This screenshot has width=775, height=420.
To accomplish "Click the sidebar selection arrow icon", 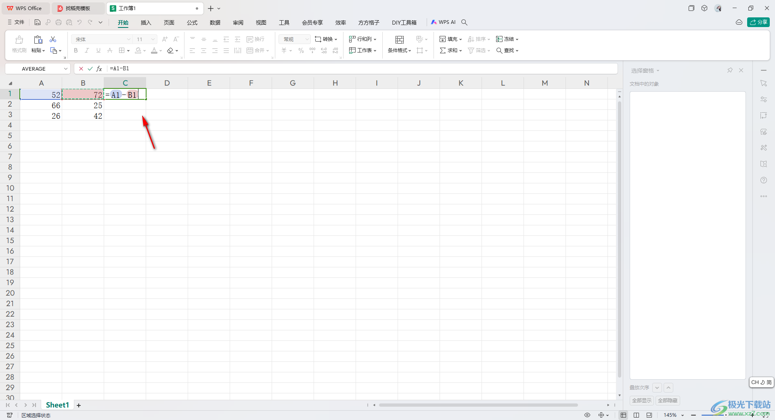I will 764,83.
